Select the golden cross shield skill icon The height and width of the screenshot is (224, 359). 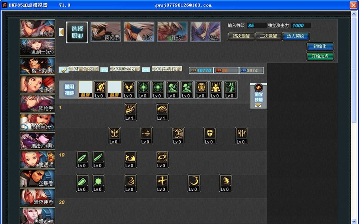click(x=210, y=135)
